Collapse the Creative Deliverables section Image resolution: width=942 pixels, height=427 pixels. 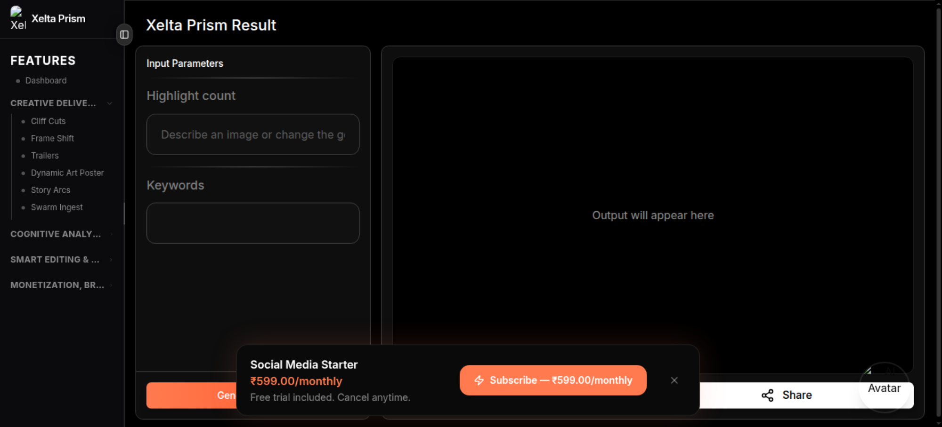click(110, 103)
